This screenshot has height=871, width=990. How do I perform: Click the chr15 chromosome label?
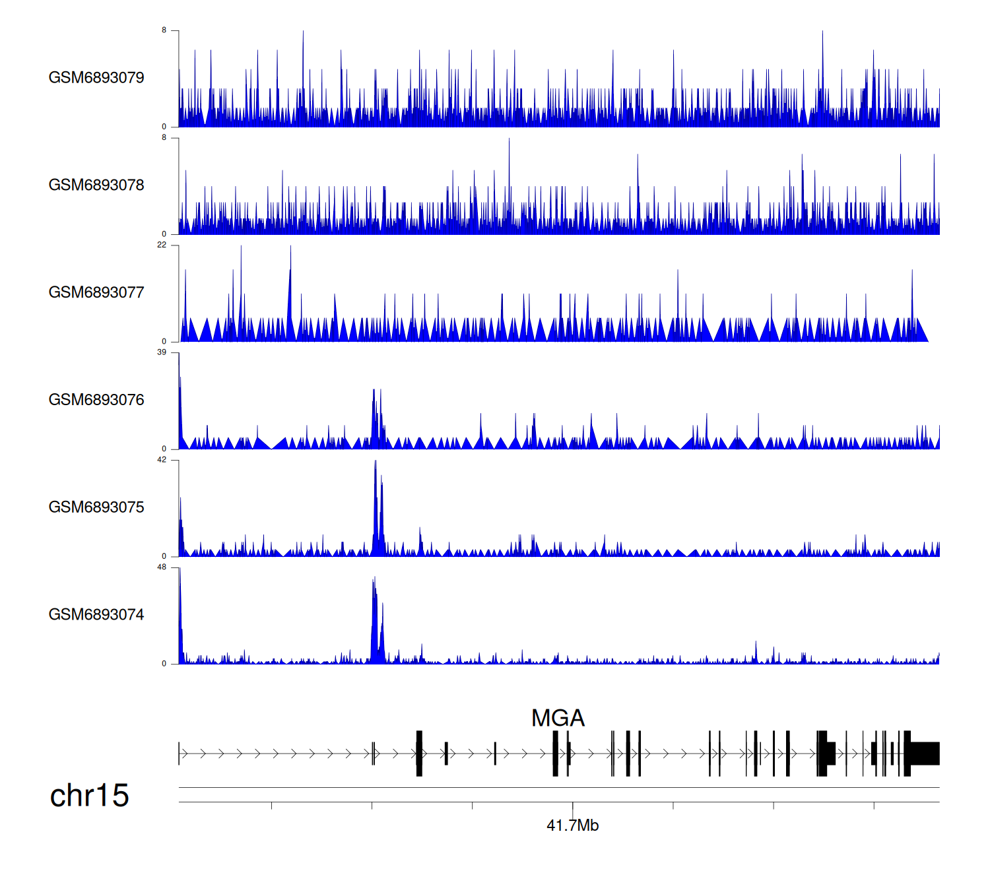click(x=89, y=796)
